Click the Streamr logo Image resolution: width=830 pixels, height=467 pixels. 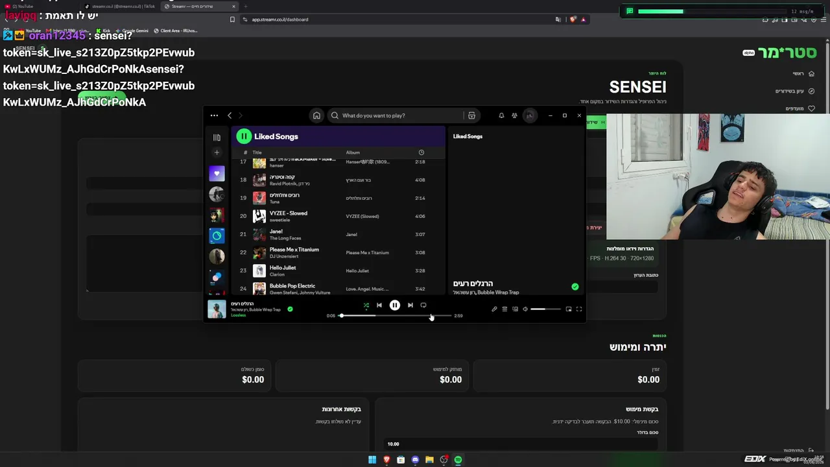pyautogui.click(x=787, y=53)
